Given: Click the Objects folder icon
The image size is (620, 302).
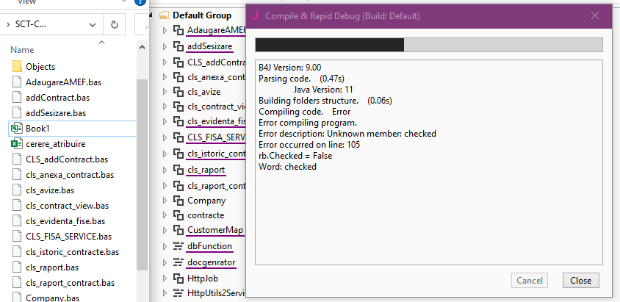Looking at the screenshot, I should tap(17, 67).
